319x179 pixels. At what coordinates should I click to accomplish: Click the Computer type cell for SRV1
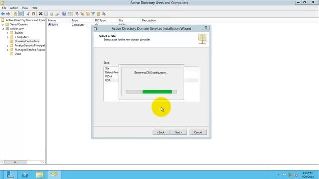78,25
